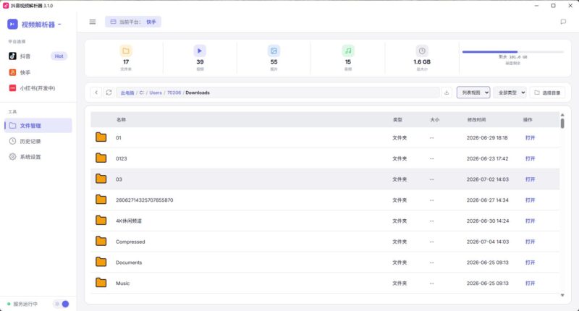Image resolution: width=579 pixels, height=311 pixels.
Task: Click the folder icon of row 01
Action: pyautogui.click(x=101, y=137)
